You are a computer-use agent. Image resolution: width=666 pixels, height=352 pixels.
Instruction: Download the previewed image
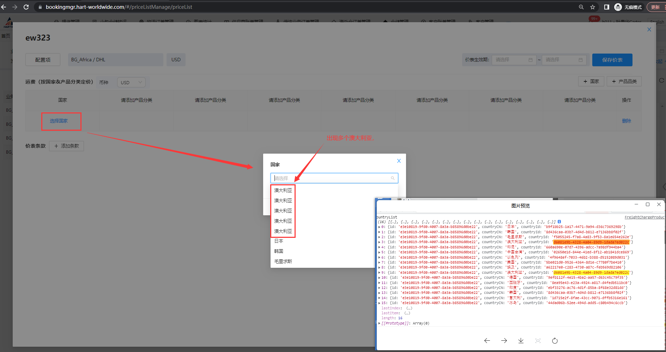(x=521, y=340)
